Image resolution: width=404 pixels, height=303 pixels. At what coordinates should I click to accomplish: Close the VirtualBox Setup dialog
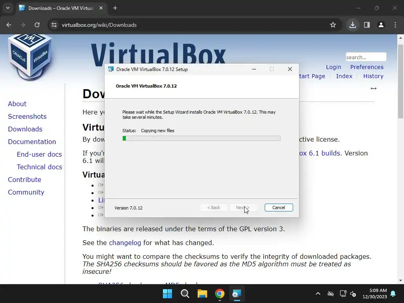click(x=290, y=69)
